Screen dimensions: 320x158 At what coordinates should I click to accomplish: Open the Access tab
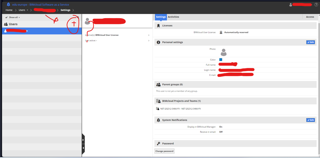click(x=310, y=17)
